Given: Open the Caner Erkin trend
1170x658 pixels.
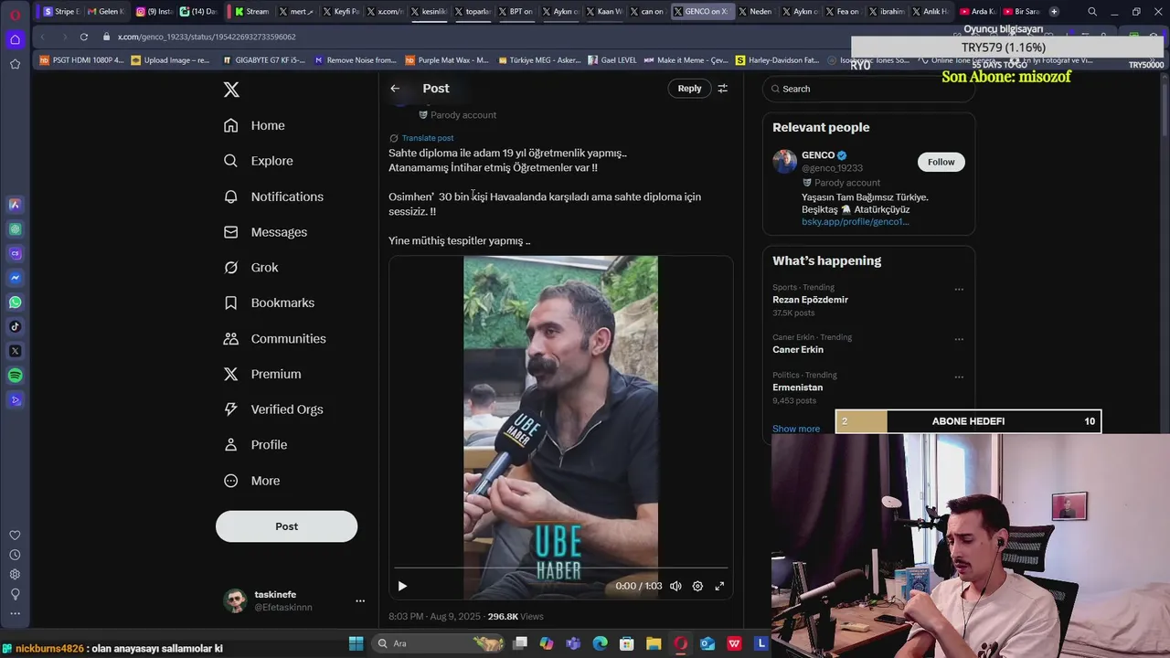Looking at the screenshot, I should (x=798, y=350).
